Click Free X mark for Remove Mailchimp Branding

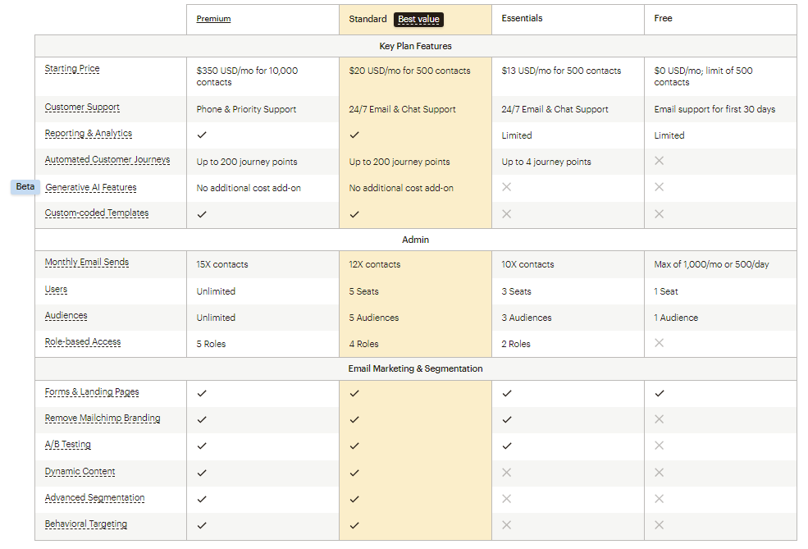[659, 419]
